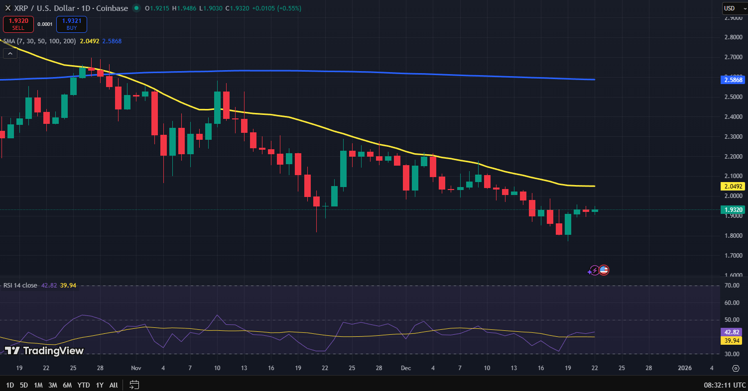Select the 5D time range
This screenshot has width=748, height=391.
point(24,385)
